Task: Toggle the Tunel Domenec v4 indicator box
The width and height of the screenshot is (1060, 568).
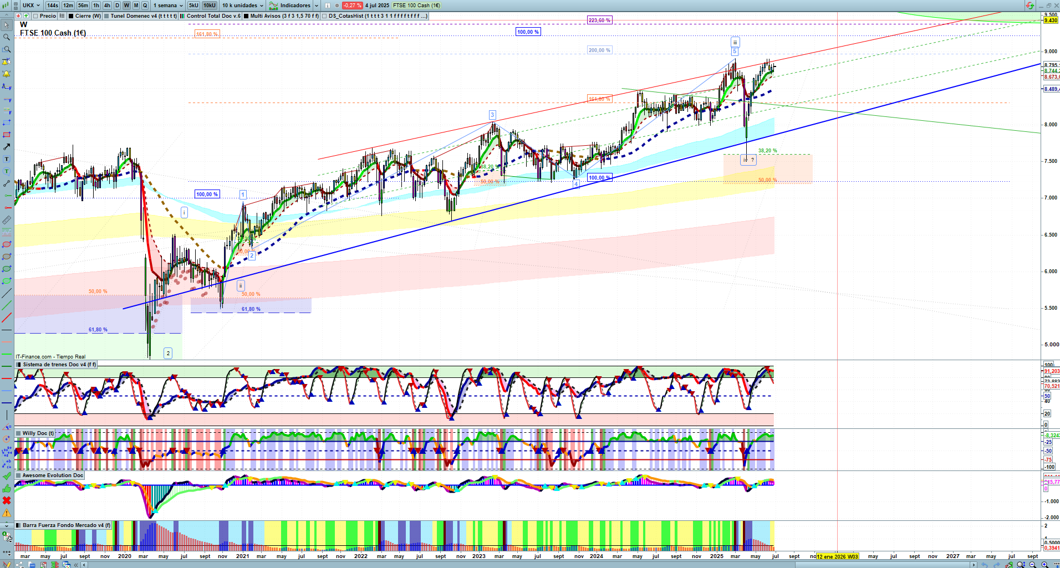Action: pos(106,16)
